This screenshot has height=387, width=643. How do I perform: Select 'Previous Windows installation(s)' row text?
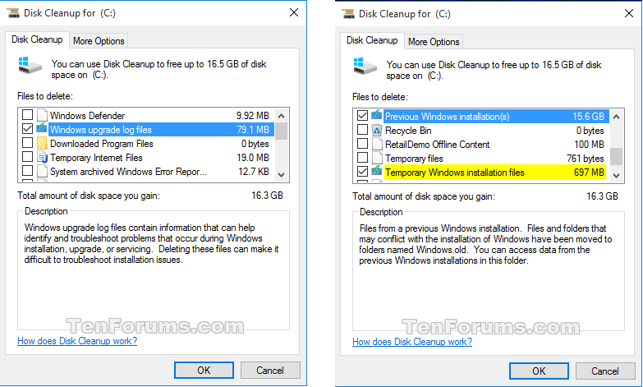click(447, 117)
